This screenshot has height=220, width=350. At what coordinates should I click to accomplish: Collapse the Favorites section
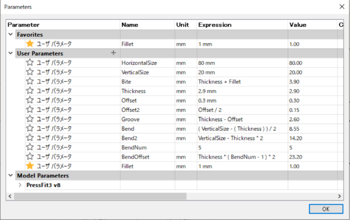click(x=11, y=34)
